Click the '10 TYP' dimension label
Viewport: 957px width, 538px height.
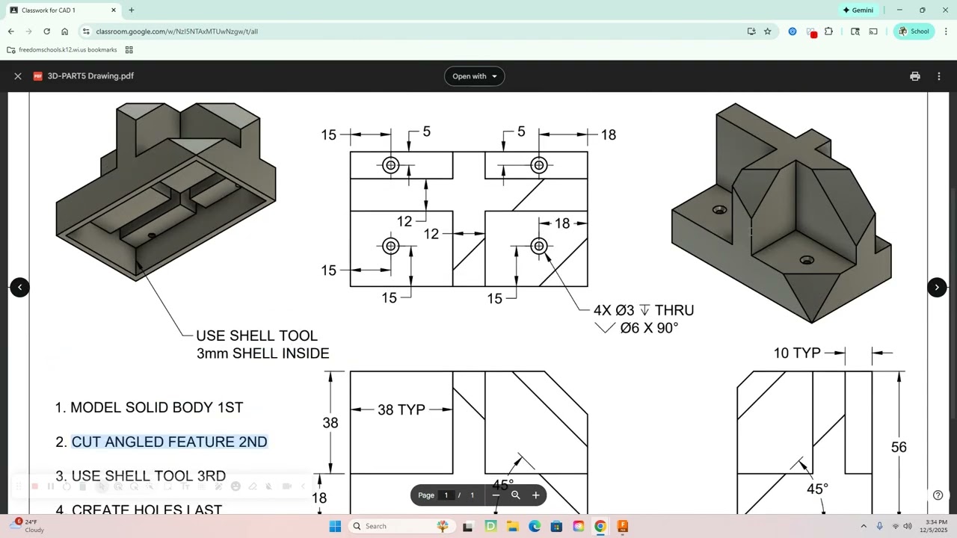click(797, 353)
